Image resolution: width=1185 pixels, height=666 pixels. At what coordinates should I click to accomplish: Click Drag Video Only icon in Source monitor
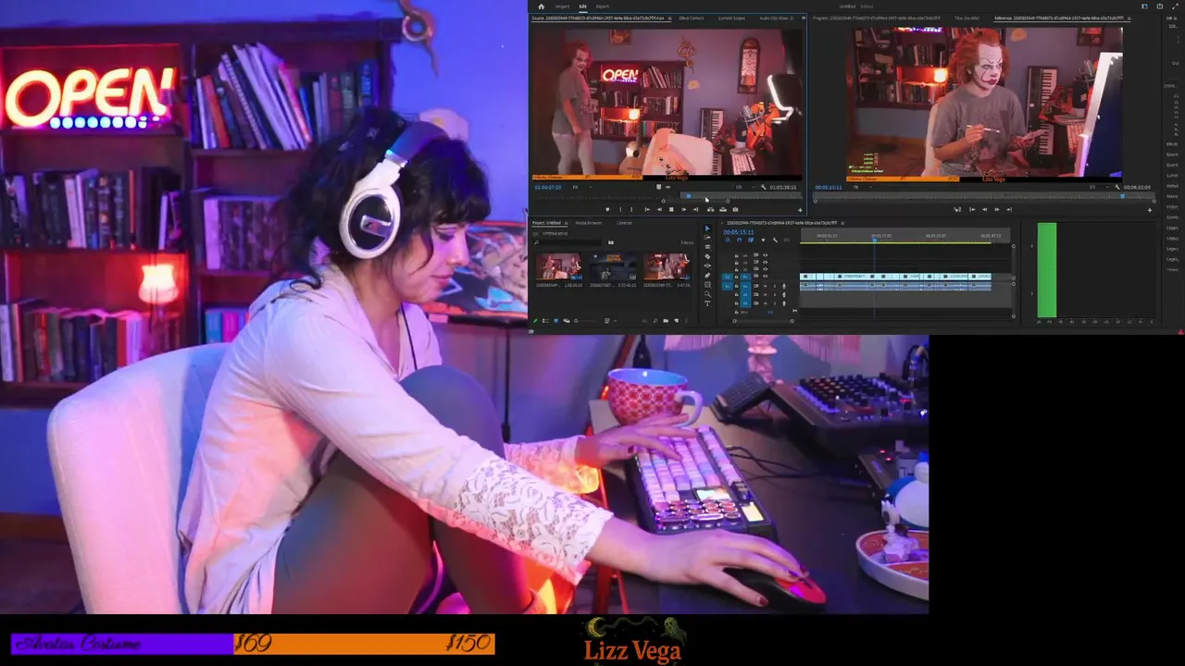tap(658, 187)
